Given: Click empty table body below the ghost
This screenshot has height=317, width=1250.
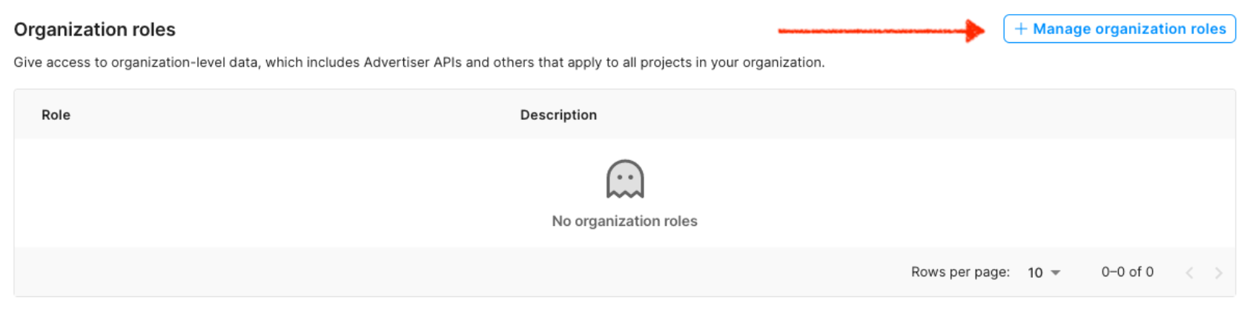Looking at the screenshot, I should click(x=625, y=238).
